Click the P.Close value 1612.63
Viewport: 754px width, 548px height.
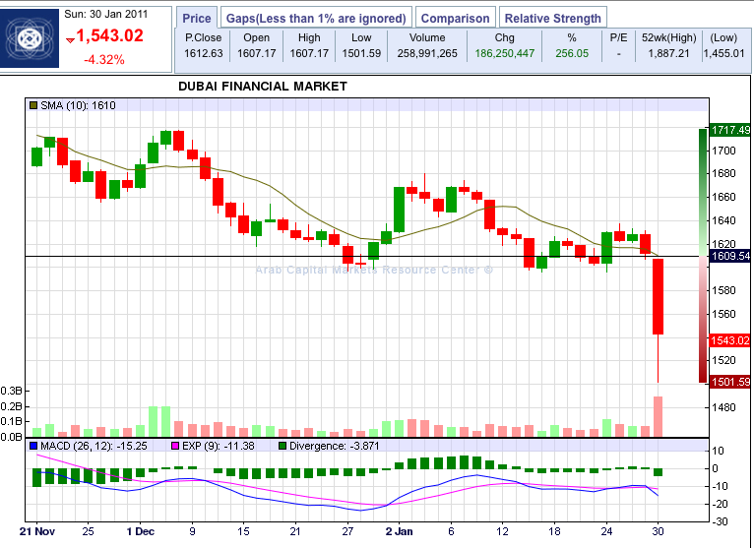click(204, 53)
